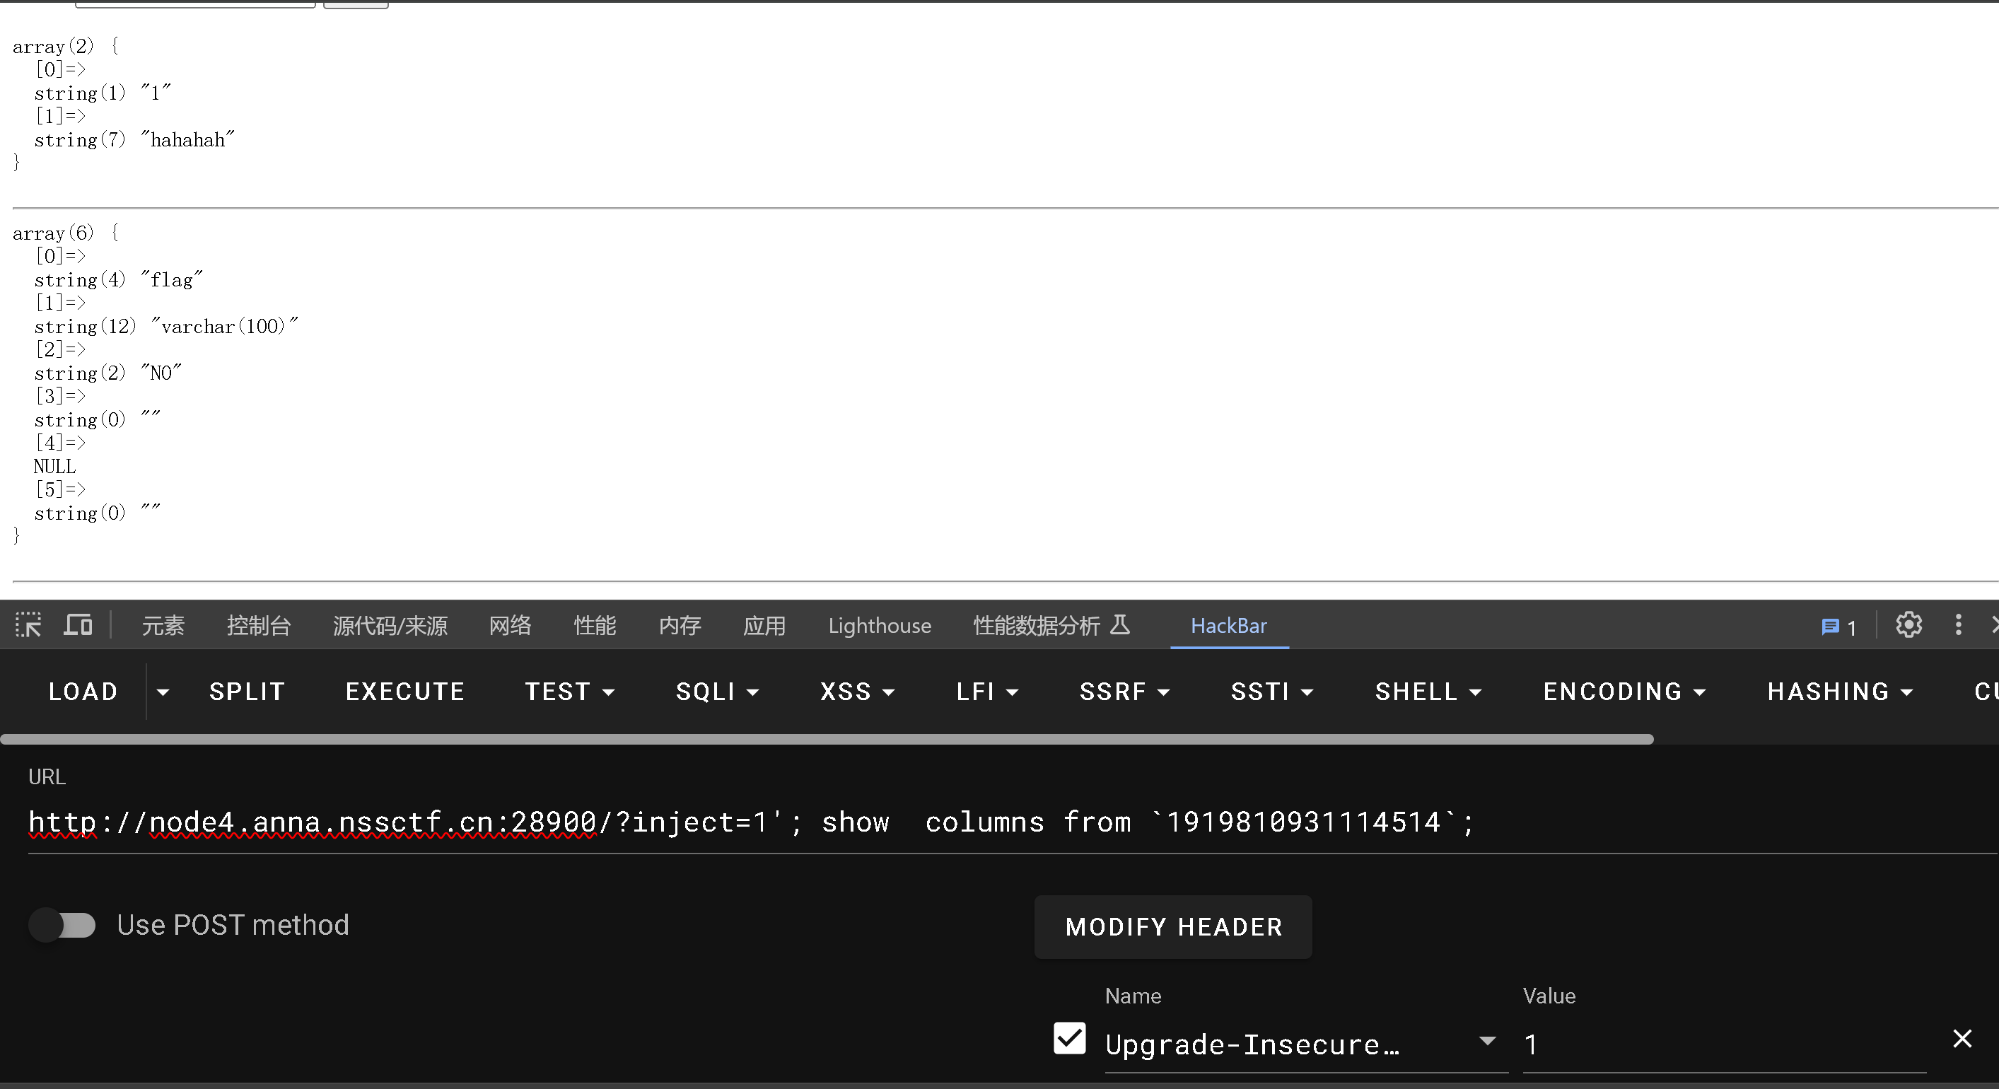The width and height of the screenshot is (1999, 1089).
Task: Click the LOAD button in HackBar
Action: (x=82, y=691)
